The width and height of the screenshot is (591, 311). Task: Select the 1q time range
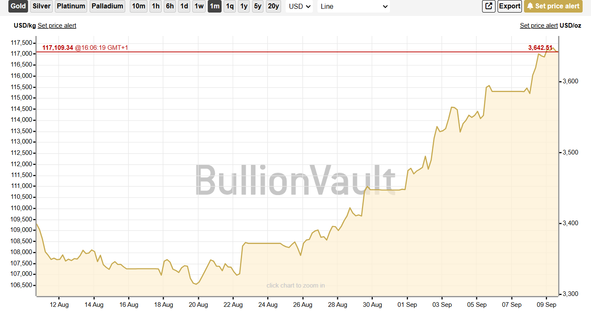230,6
